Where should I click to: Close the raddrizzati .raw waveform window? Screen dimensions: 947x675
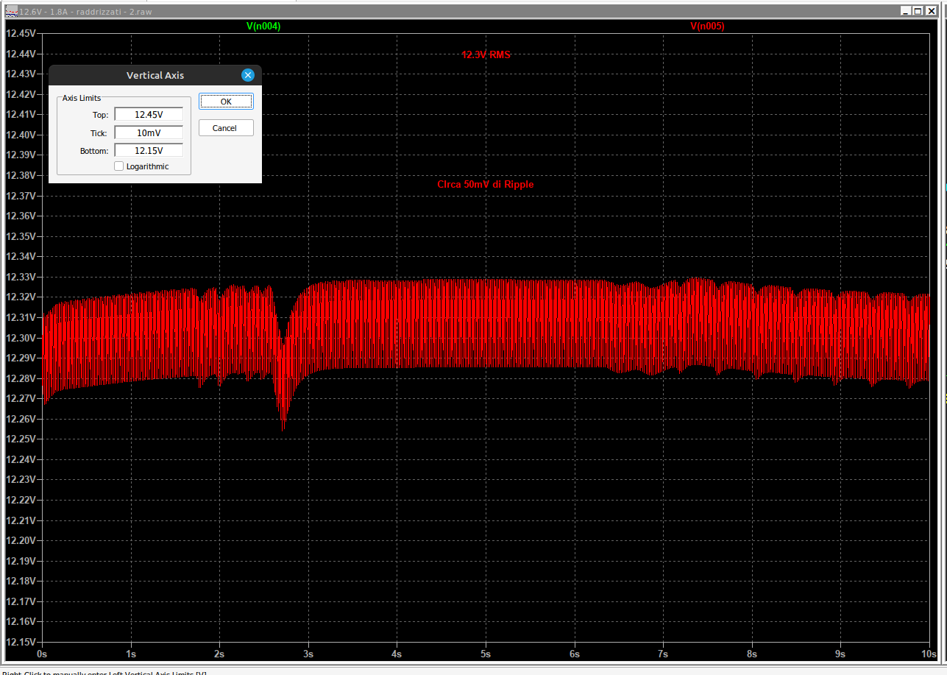click(x=930, y=11)
